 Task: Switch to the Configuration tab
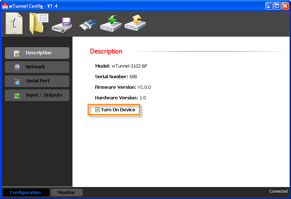pos(25,192)
